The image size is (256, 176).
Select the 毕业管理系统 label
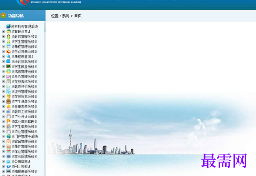click(24, 132)
